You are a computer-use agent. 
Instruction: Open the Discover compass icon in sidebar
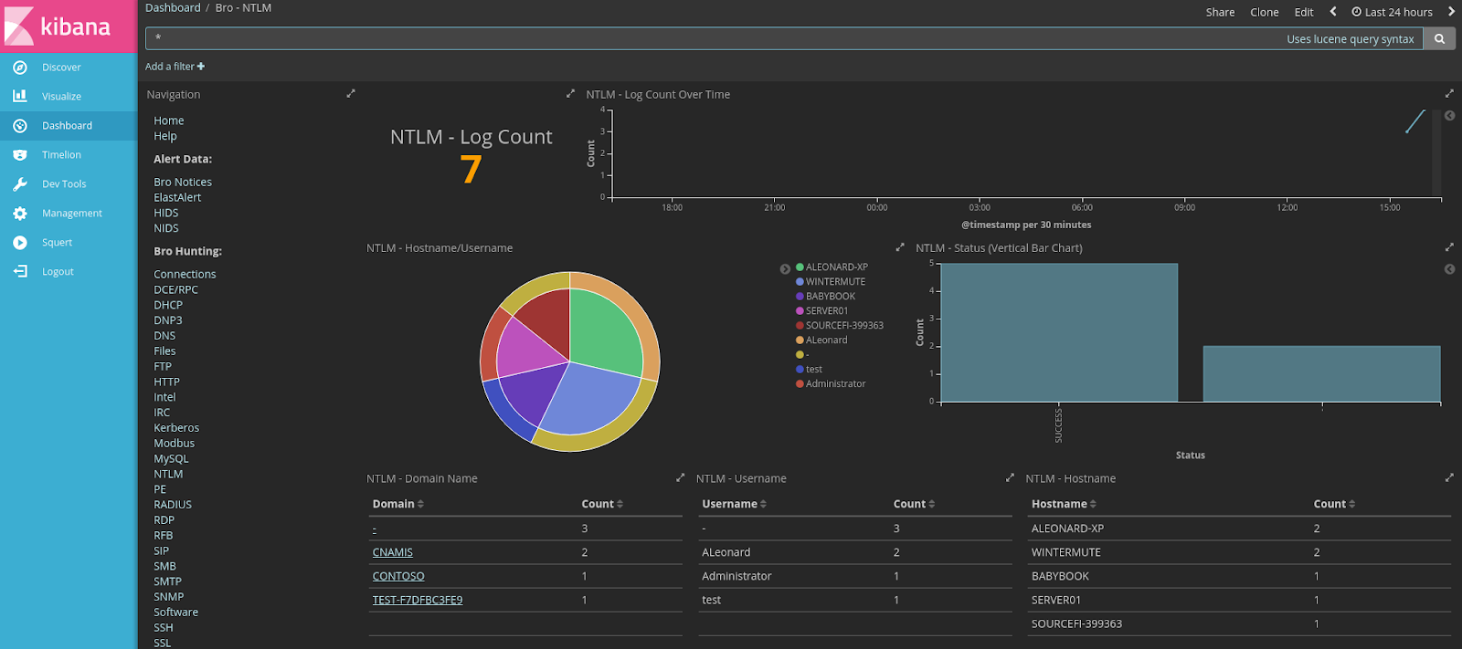20,67
